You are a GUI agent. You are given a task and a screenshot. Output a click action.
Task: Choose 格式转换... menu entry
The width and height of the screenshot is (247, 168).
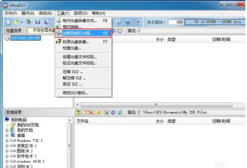[83, 27]
